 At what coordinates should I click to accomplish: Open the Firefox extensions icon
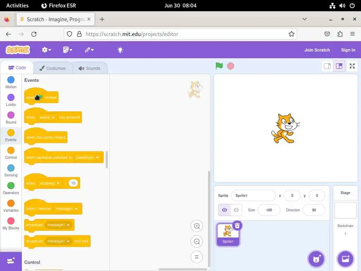pyautogui.click(x=340, y=34)
